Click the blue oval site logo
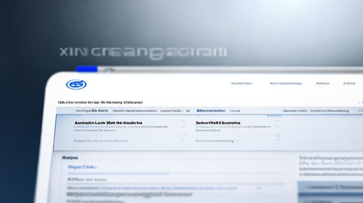 [x=76, y=85]
